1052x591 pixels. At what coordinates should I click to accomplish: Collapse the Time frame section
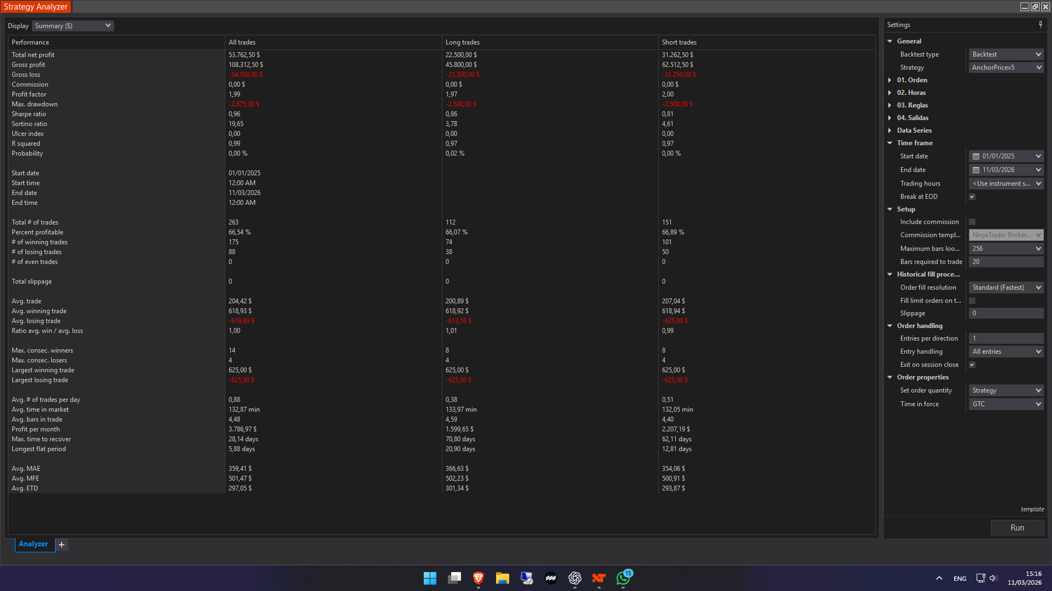[x=890, y=143]
